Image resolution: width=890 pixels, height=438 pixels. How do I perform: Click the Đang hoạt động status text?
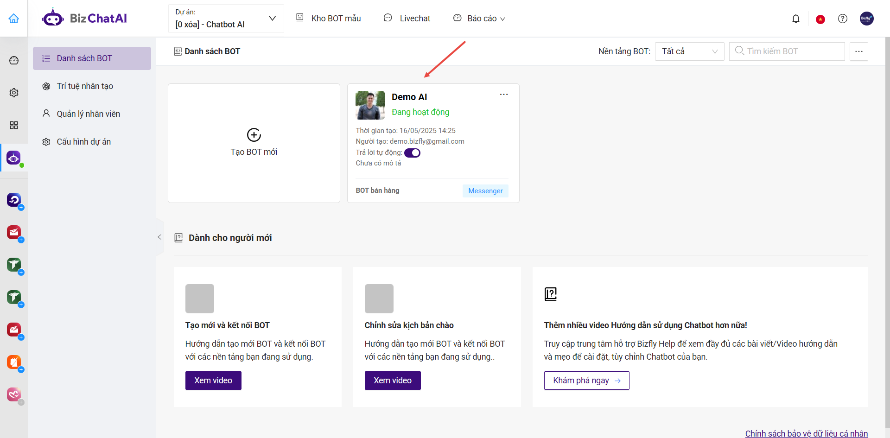click(420, 112)
